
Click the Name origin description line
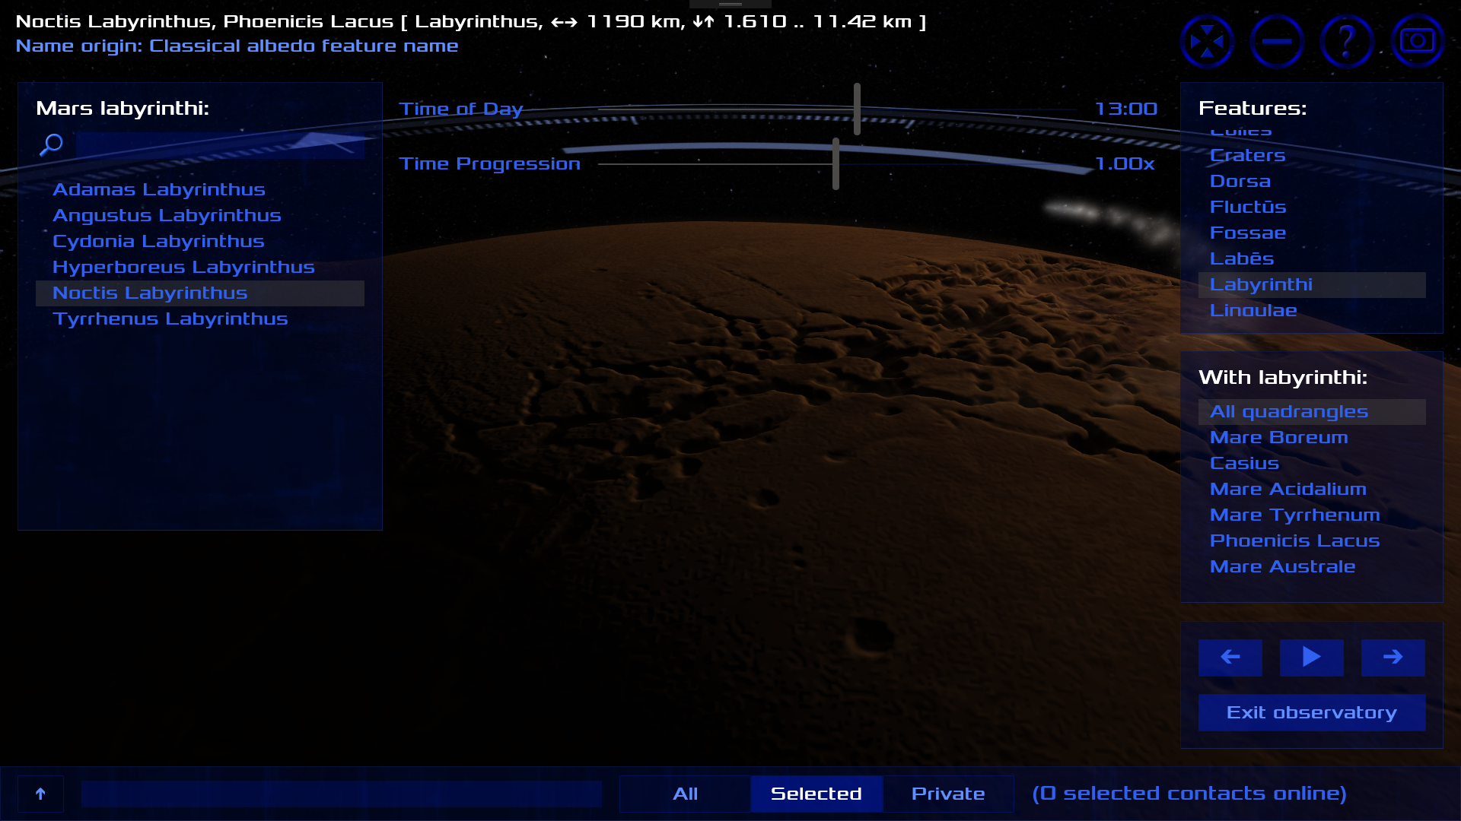(x=237, y=46)
